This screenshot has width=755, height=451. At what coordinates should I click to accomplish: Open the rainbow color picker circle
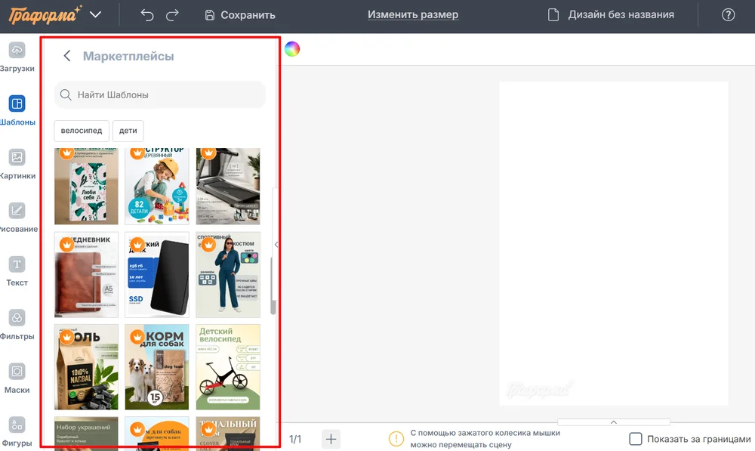(292, 49)
